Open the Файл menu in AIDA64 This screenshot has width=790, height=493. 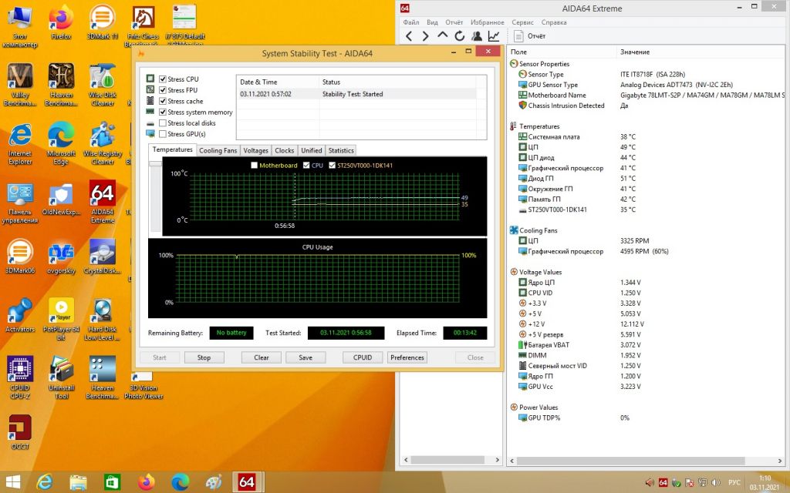(x=411, y=22)
